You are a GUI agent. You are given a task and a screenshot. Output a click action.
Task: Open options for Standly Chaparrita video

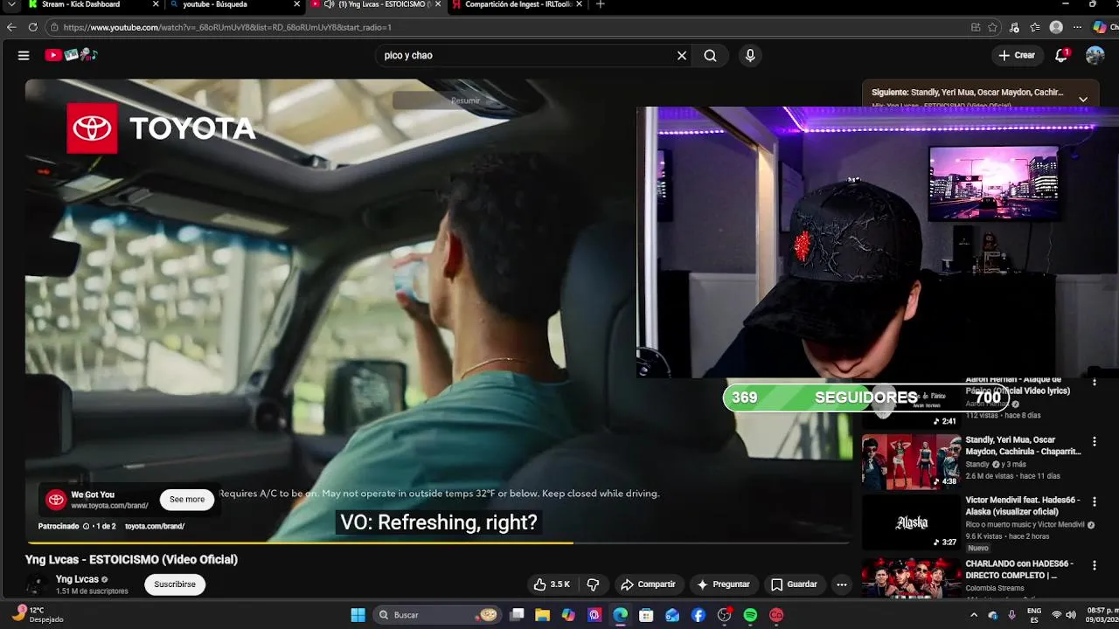[1094, 442]
